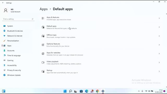The height and width of the screenshot is (94, 167).
Task: Expand Video playback chevron
Action: coord(159,62)
